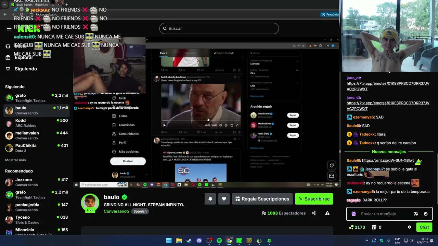Screen dimensions: 438x246
Task: Open Guardados in streamed Twitter sidebar
Action: coord(124,125)
